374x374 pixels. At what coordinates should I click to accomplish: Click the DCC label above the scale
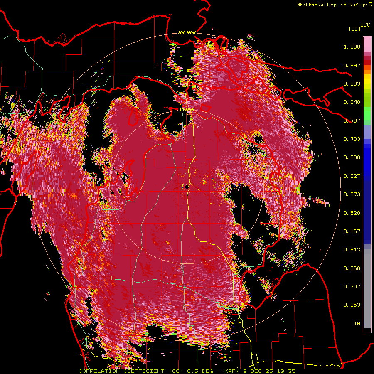click(365, 25)
